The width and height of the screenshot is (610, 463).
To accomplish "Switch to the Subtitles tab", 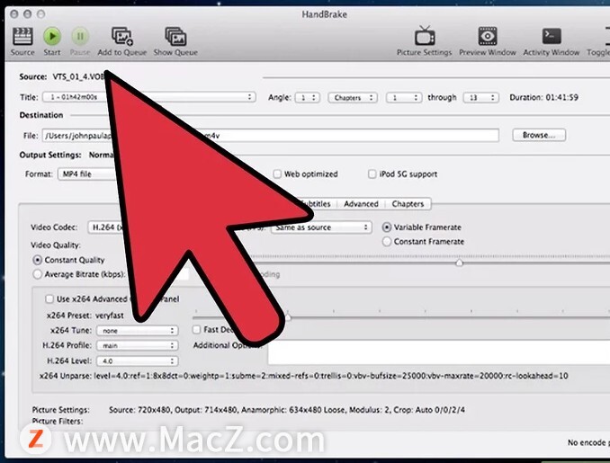I will (318, 204).
